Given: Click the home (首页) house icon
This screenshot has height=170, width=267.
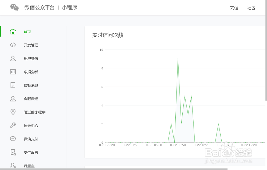Looking at the screenshot, I should click(13, 31).
